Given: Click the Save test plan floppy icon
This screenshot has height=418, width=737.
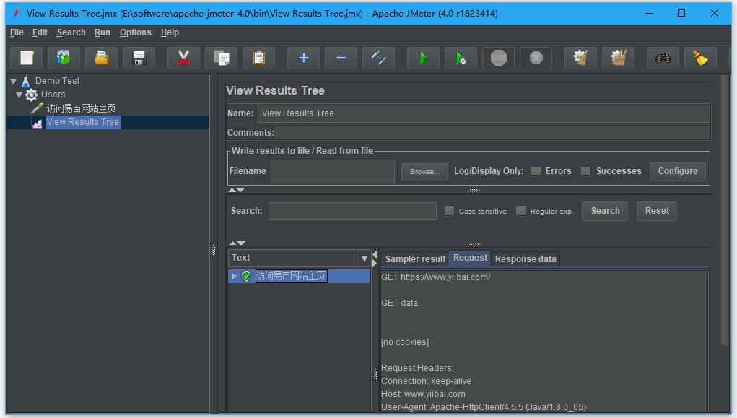Looking at the screenshot, I should point(139,58).
